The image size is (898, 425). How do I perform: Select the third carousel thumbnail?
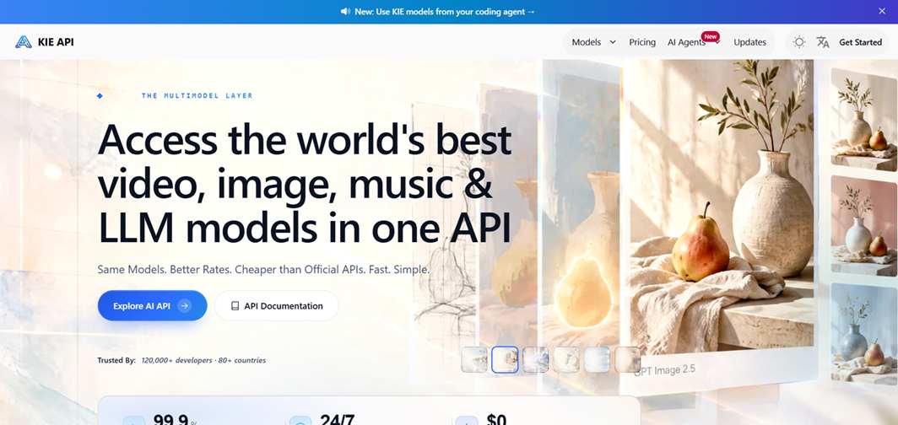(535, 360)
